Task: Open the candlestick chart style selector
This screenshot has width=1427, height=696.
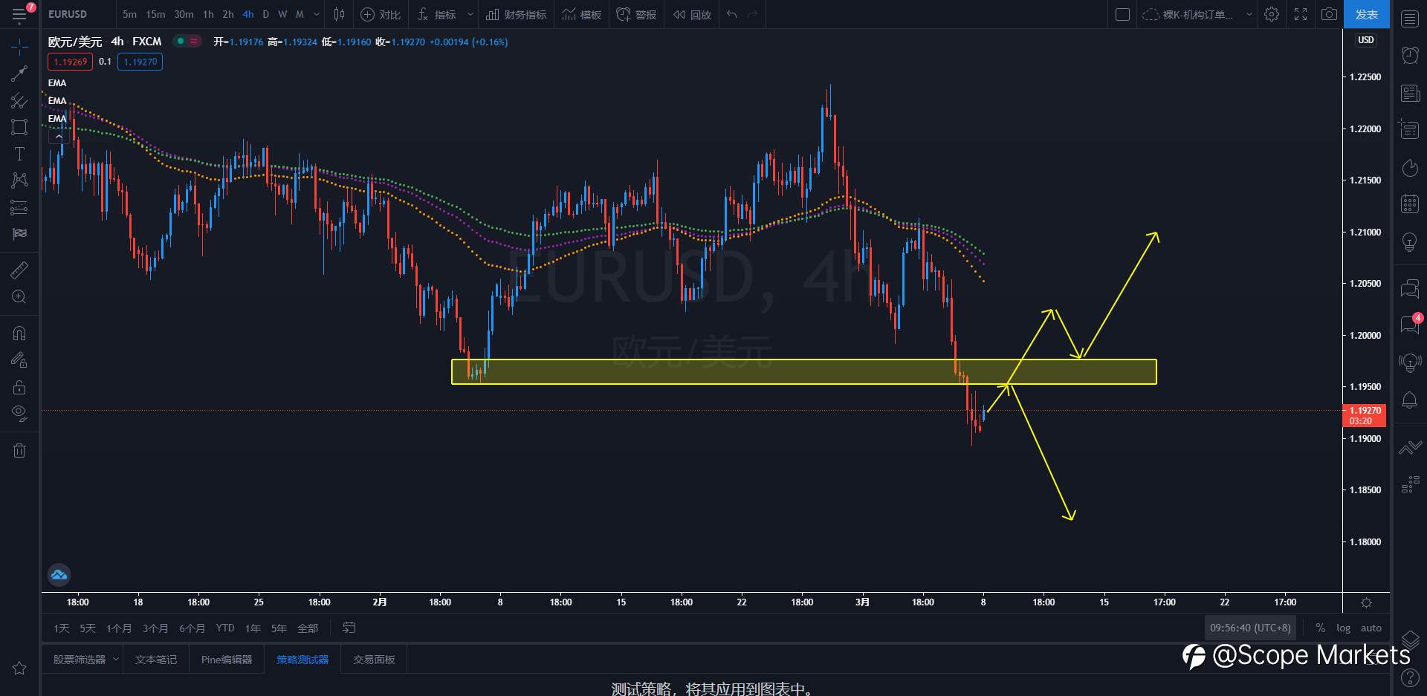Action: click(339, 14)
